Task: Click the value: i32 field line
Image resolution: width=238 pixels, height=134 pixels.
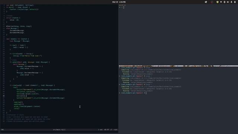Action: tap(15, 20)
